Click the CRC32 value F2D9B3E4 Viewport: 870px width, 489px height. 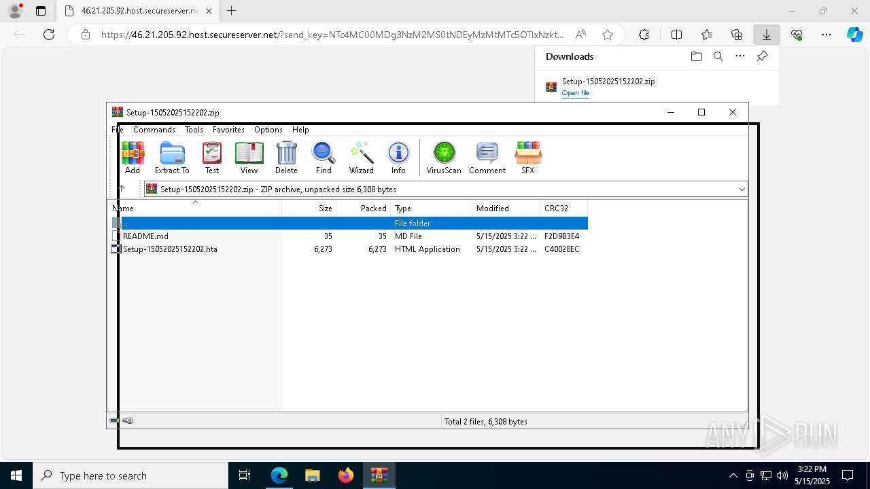click(x=561, y=236)
